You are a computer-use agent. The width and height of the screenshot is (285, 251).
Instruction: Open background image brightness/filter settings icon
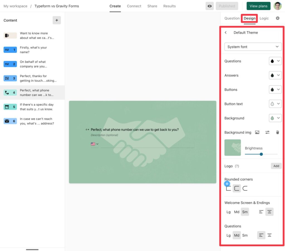(267, 132)
